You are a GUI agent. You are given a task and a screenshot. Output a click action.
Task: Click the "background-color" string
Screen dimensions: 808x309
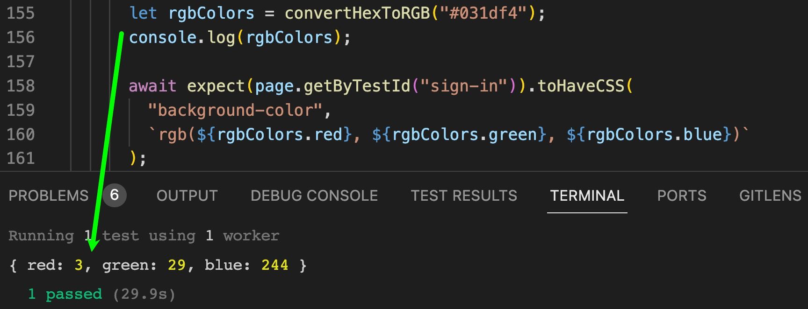click(x=235, y=110)
